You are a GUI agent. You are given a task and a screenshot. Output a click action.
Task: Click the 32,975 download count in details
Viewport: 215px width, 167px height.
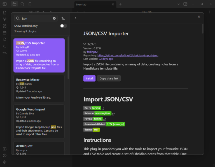90,44
